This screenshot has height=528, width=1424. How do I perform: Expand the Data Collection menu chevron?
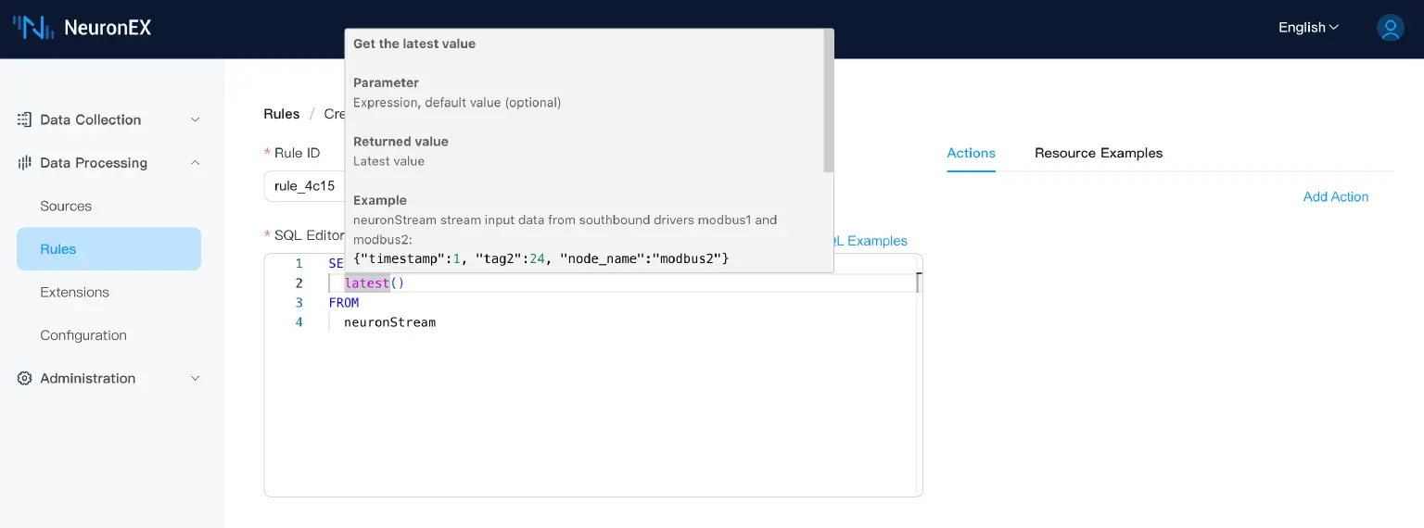coord(195,119)
